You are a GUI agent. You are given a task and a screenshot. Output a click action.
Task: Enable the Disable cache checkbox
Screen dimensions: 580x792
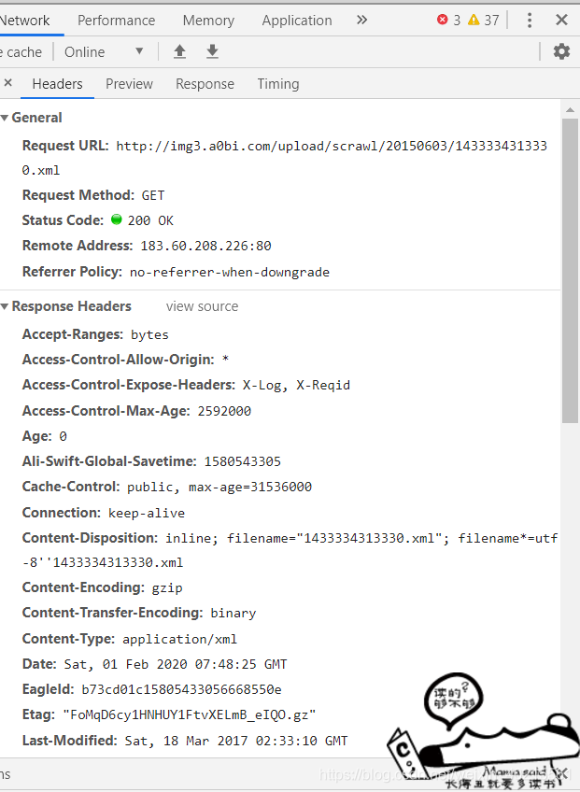point(22,51)
